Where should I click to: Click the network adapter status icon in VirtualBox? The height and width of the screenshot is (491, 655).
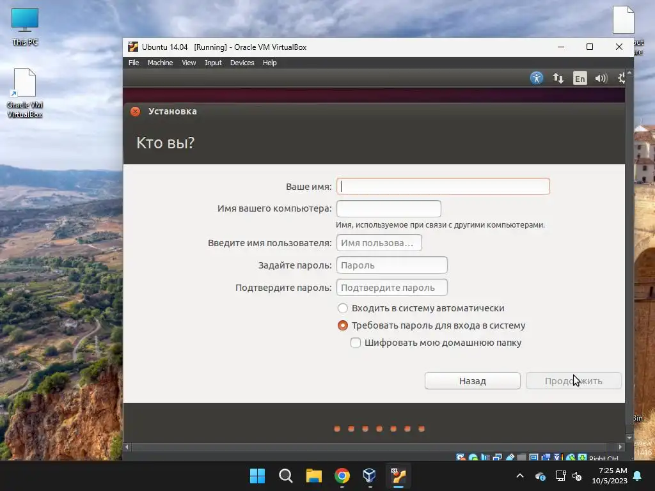(x=497, y=458)
